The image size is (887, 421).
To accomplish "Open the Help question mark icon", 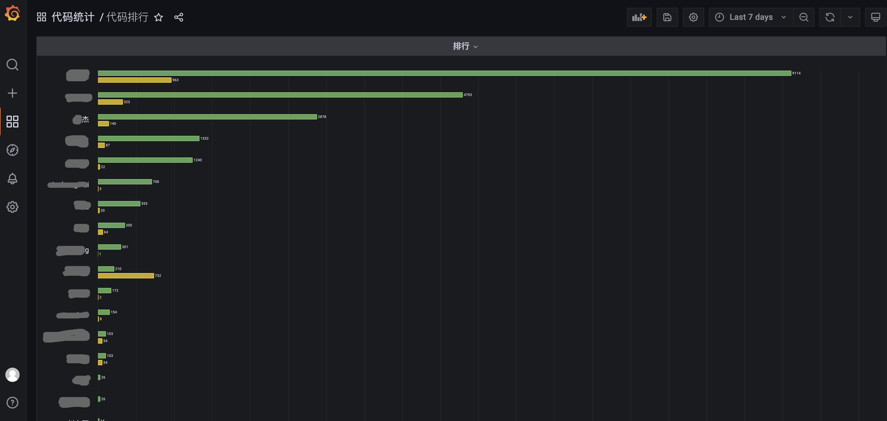I will [12, 403].
